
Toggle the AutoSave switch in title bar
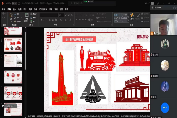pyautogui.click(x=14, y=3)
